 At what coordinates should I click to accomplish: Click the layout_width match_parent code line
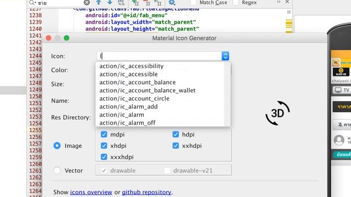point(140,22)
